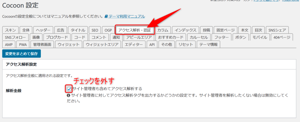Viewport: 300px width, 122px height.
Task: Go to the SEO tab
Action: [95, 30]
